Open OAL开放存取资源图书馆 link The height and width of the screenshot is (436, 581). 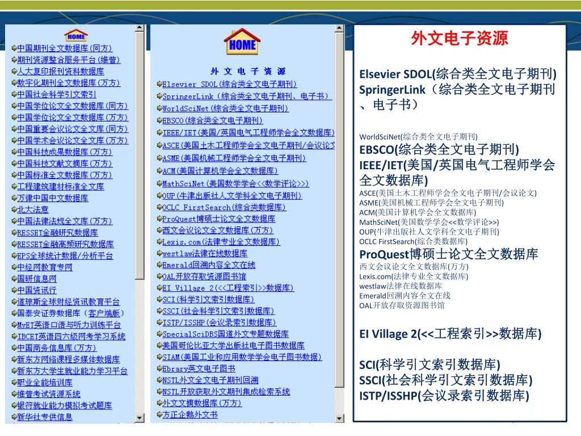pyautogui.click(x=204, y=276)
